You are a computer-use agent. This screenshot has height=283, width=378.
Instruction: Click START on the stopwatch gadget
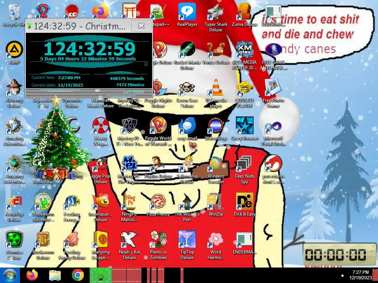pyautogui.click(x=371, y=251)
